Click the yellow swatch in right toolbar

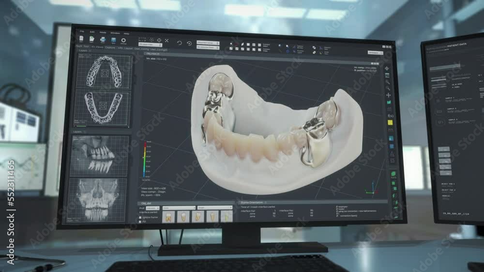pos(390,123)
